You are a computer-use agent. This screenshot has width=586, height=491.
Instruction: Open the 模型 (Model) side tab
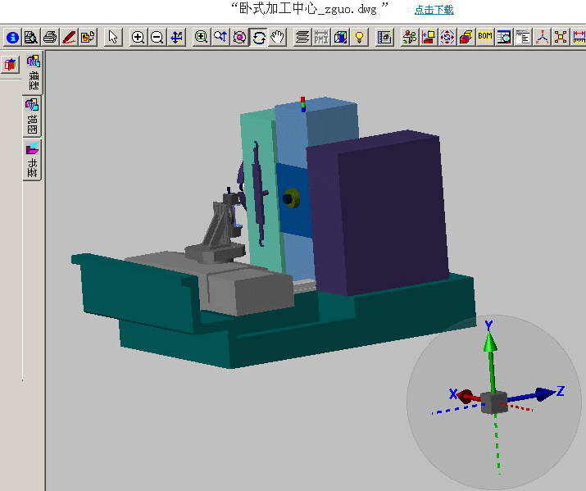coord(34,72)
